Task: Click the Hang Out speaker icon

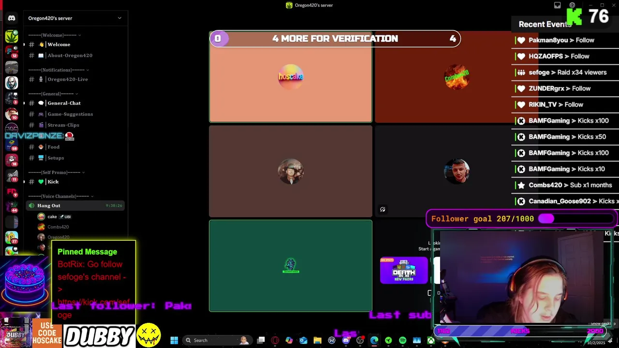Action: (31, 205)
